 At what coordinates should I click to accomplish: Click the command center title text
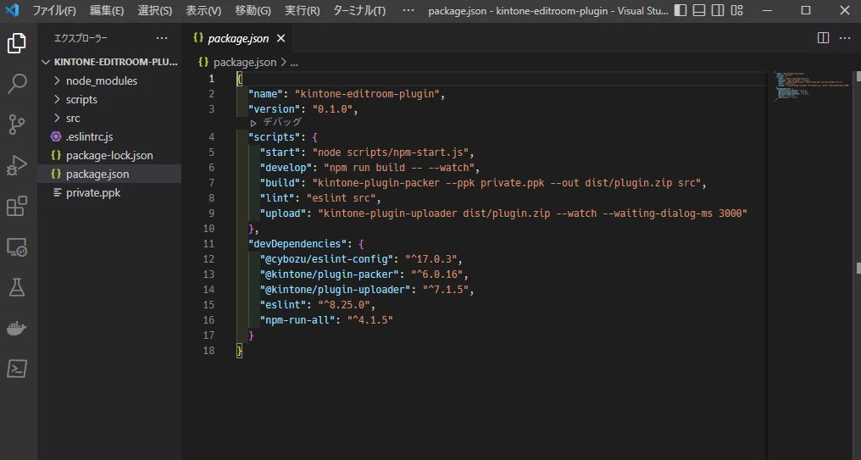[548, 10]
